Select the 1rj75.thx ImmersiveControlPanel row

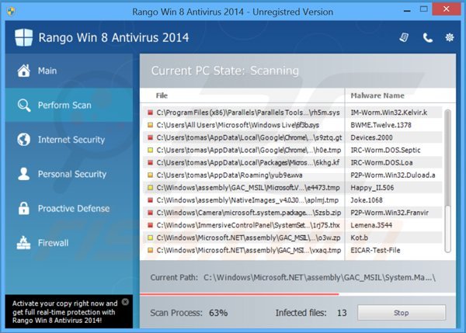click(x=293, y=225)
